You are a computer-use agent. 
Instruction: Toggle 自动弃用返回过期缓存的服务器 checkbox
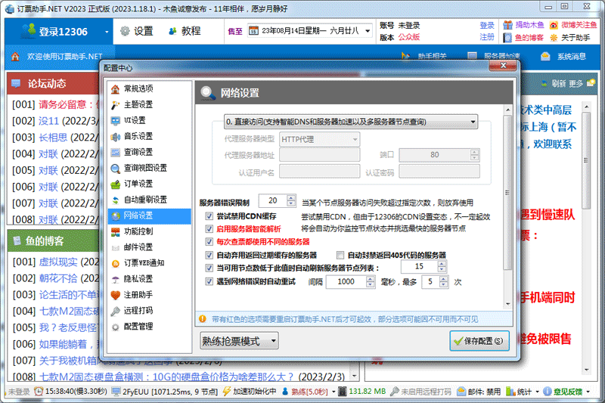click(209, 256)
